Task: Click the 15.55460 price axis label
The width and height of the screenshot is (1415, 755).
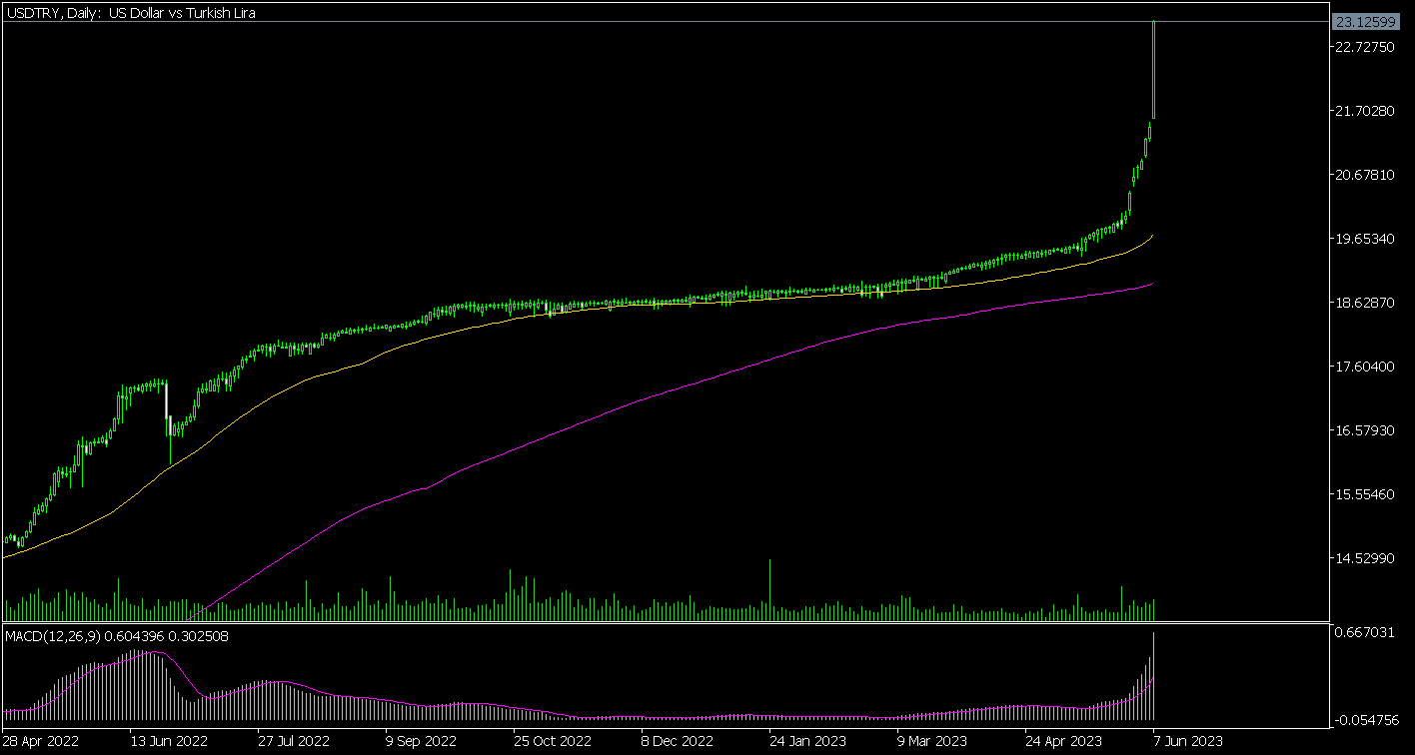Action: [1363, 494]
